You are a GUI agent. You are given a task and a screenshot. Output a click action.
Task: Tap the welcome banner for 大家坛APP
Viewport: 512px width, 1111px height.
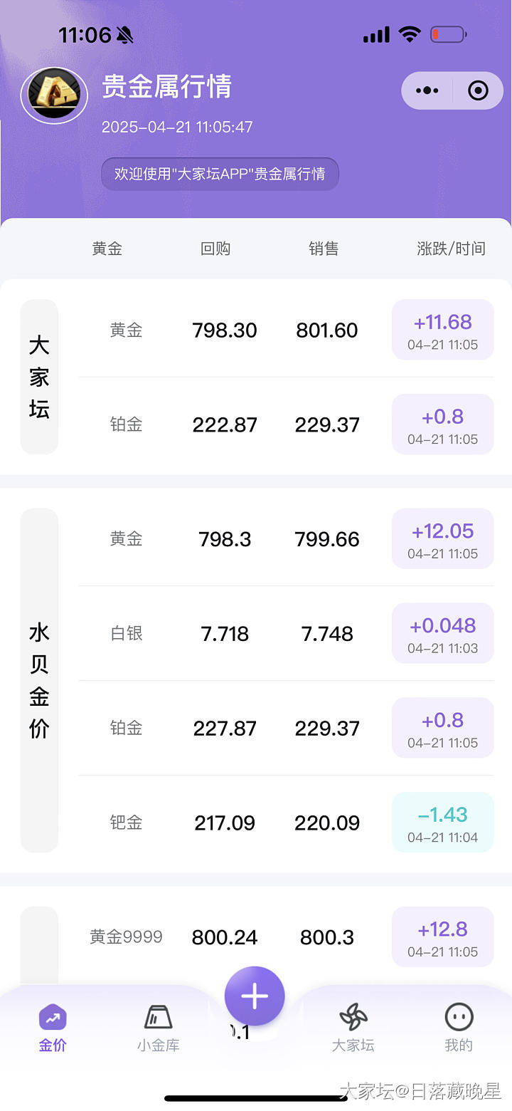click(x=220, y=174)
